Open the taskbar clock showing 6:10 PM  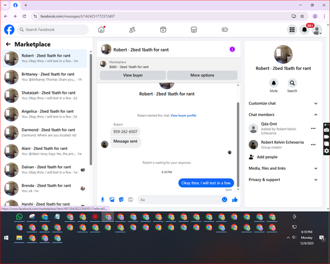[307, 238]
